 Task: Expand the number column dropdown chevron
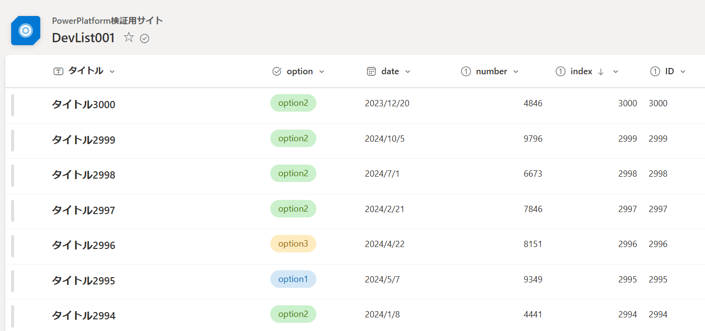pyautogui.click(x=516, y=72)
